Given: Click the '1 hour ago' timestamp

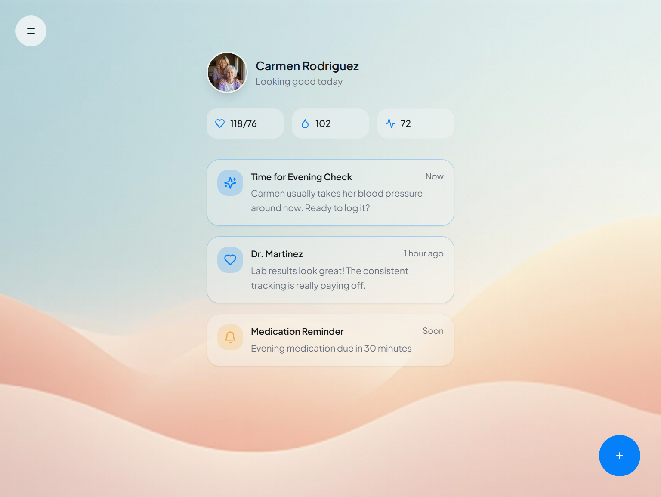Looking at the screenshot, I should point(423,254).
